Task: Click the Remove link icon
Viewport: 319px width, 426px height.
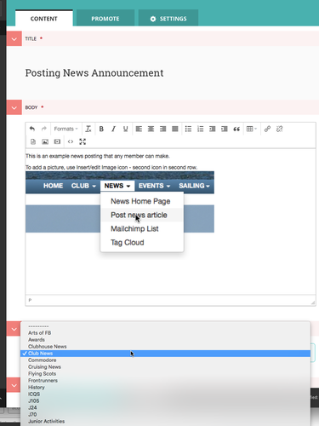Action: pyautogui.click(x=279, y=129)
